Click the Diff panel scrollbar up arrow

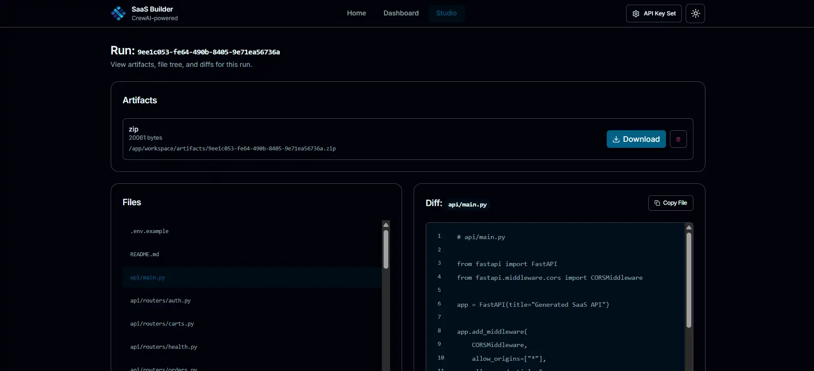coord(689,227)
